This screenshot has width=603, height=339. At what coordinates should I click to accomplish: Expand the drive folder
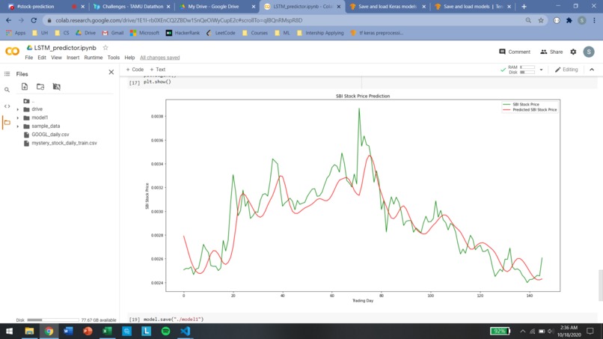[x=18, y=109]
